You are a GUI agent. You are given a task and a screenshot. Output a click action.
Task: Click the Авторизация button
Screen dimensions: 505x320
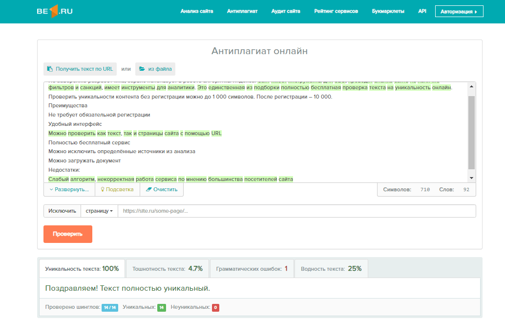pyautogui.click(x=459, y=11)
